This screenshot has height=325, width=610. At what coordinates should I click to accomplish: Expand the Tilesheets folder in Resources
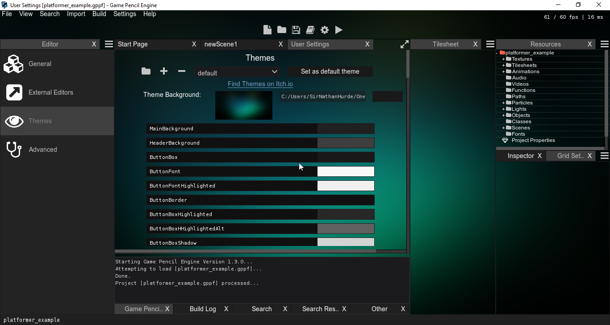click(503, 65)
